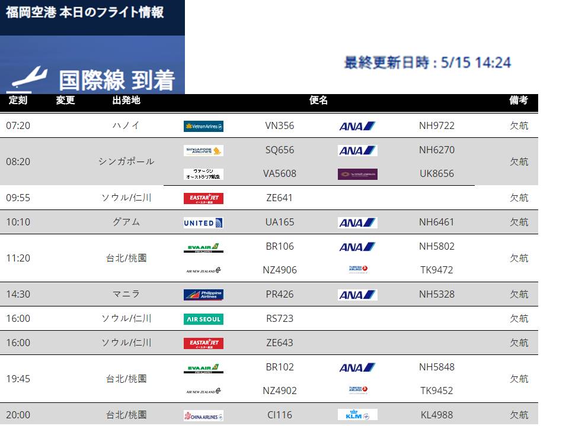Click the Air New Zealand logo for NZ4902
Viewport: 569px width, 426px height.
(x=203, y=391)
